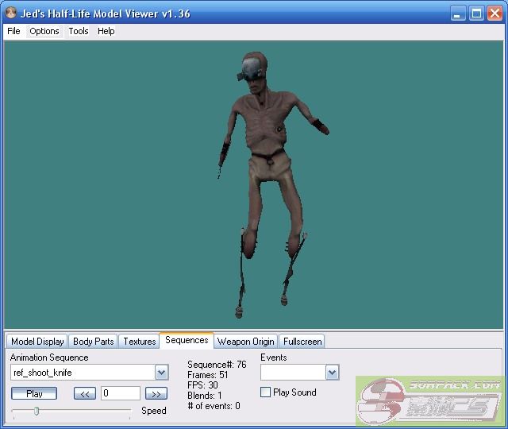Enable the Play Sound checkbox

click(266, 392)
